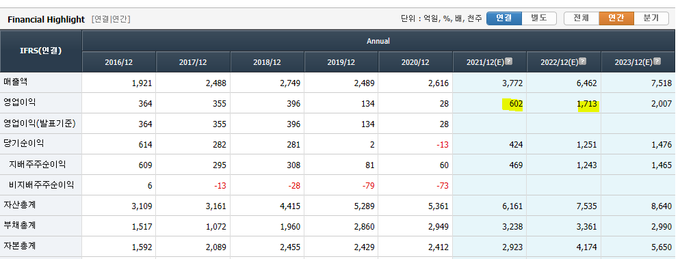Click 당기순이익 value 614
This screenshot has width=680, height=259.
click(x=146, y=145)
